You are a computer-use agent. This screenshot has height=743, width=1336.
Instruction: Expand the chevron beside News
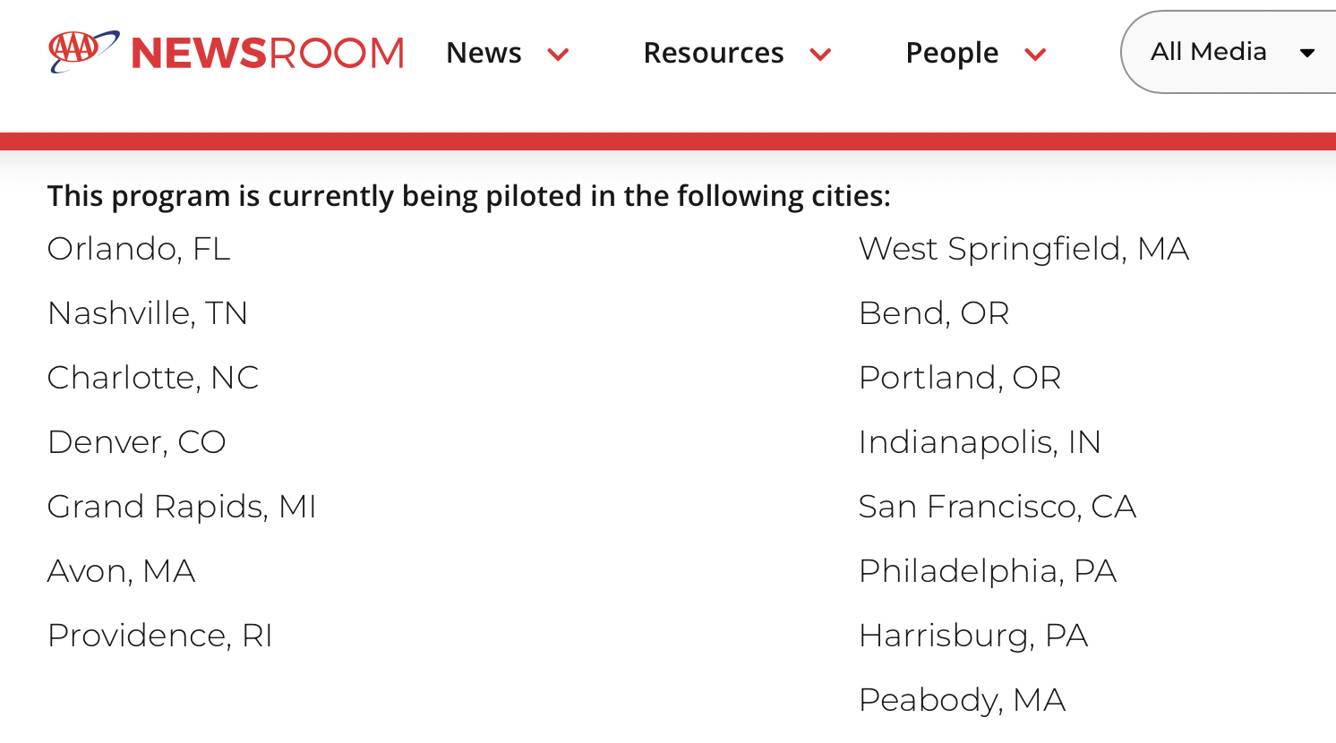(559, 55)
